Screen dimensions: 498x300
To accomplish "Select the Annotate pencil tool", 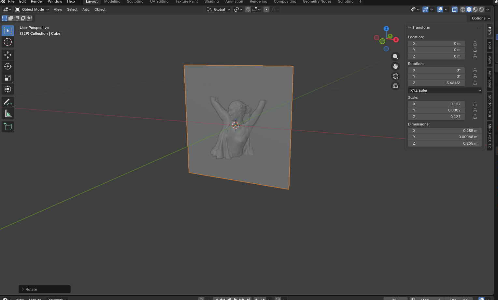I will pyautogui.click(x=8, y=102).
